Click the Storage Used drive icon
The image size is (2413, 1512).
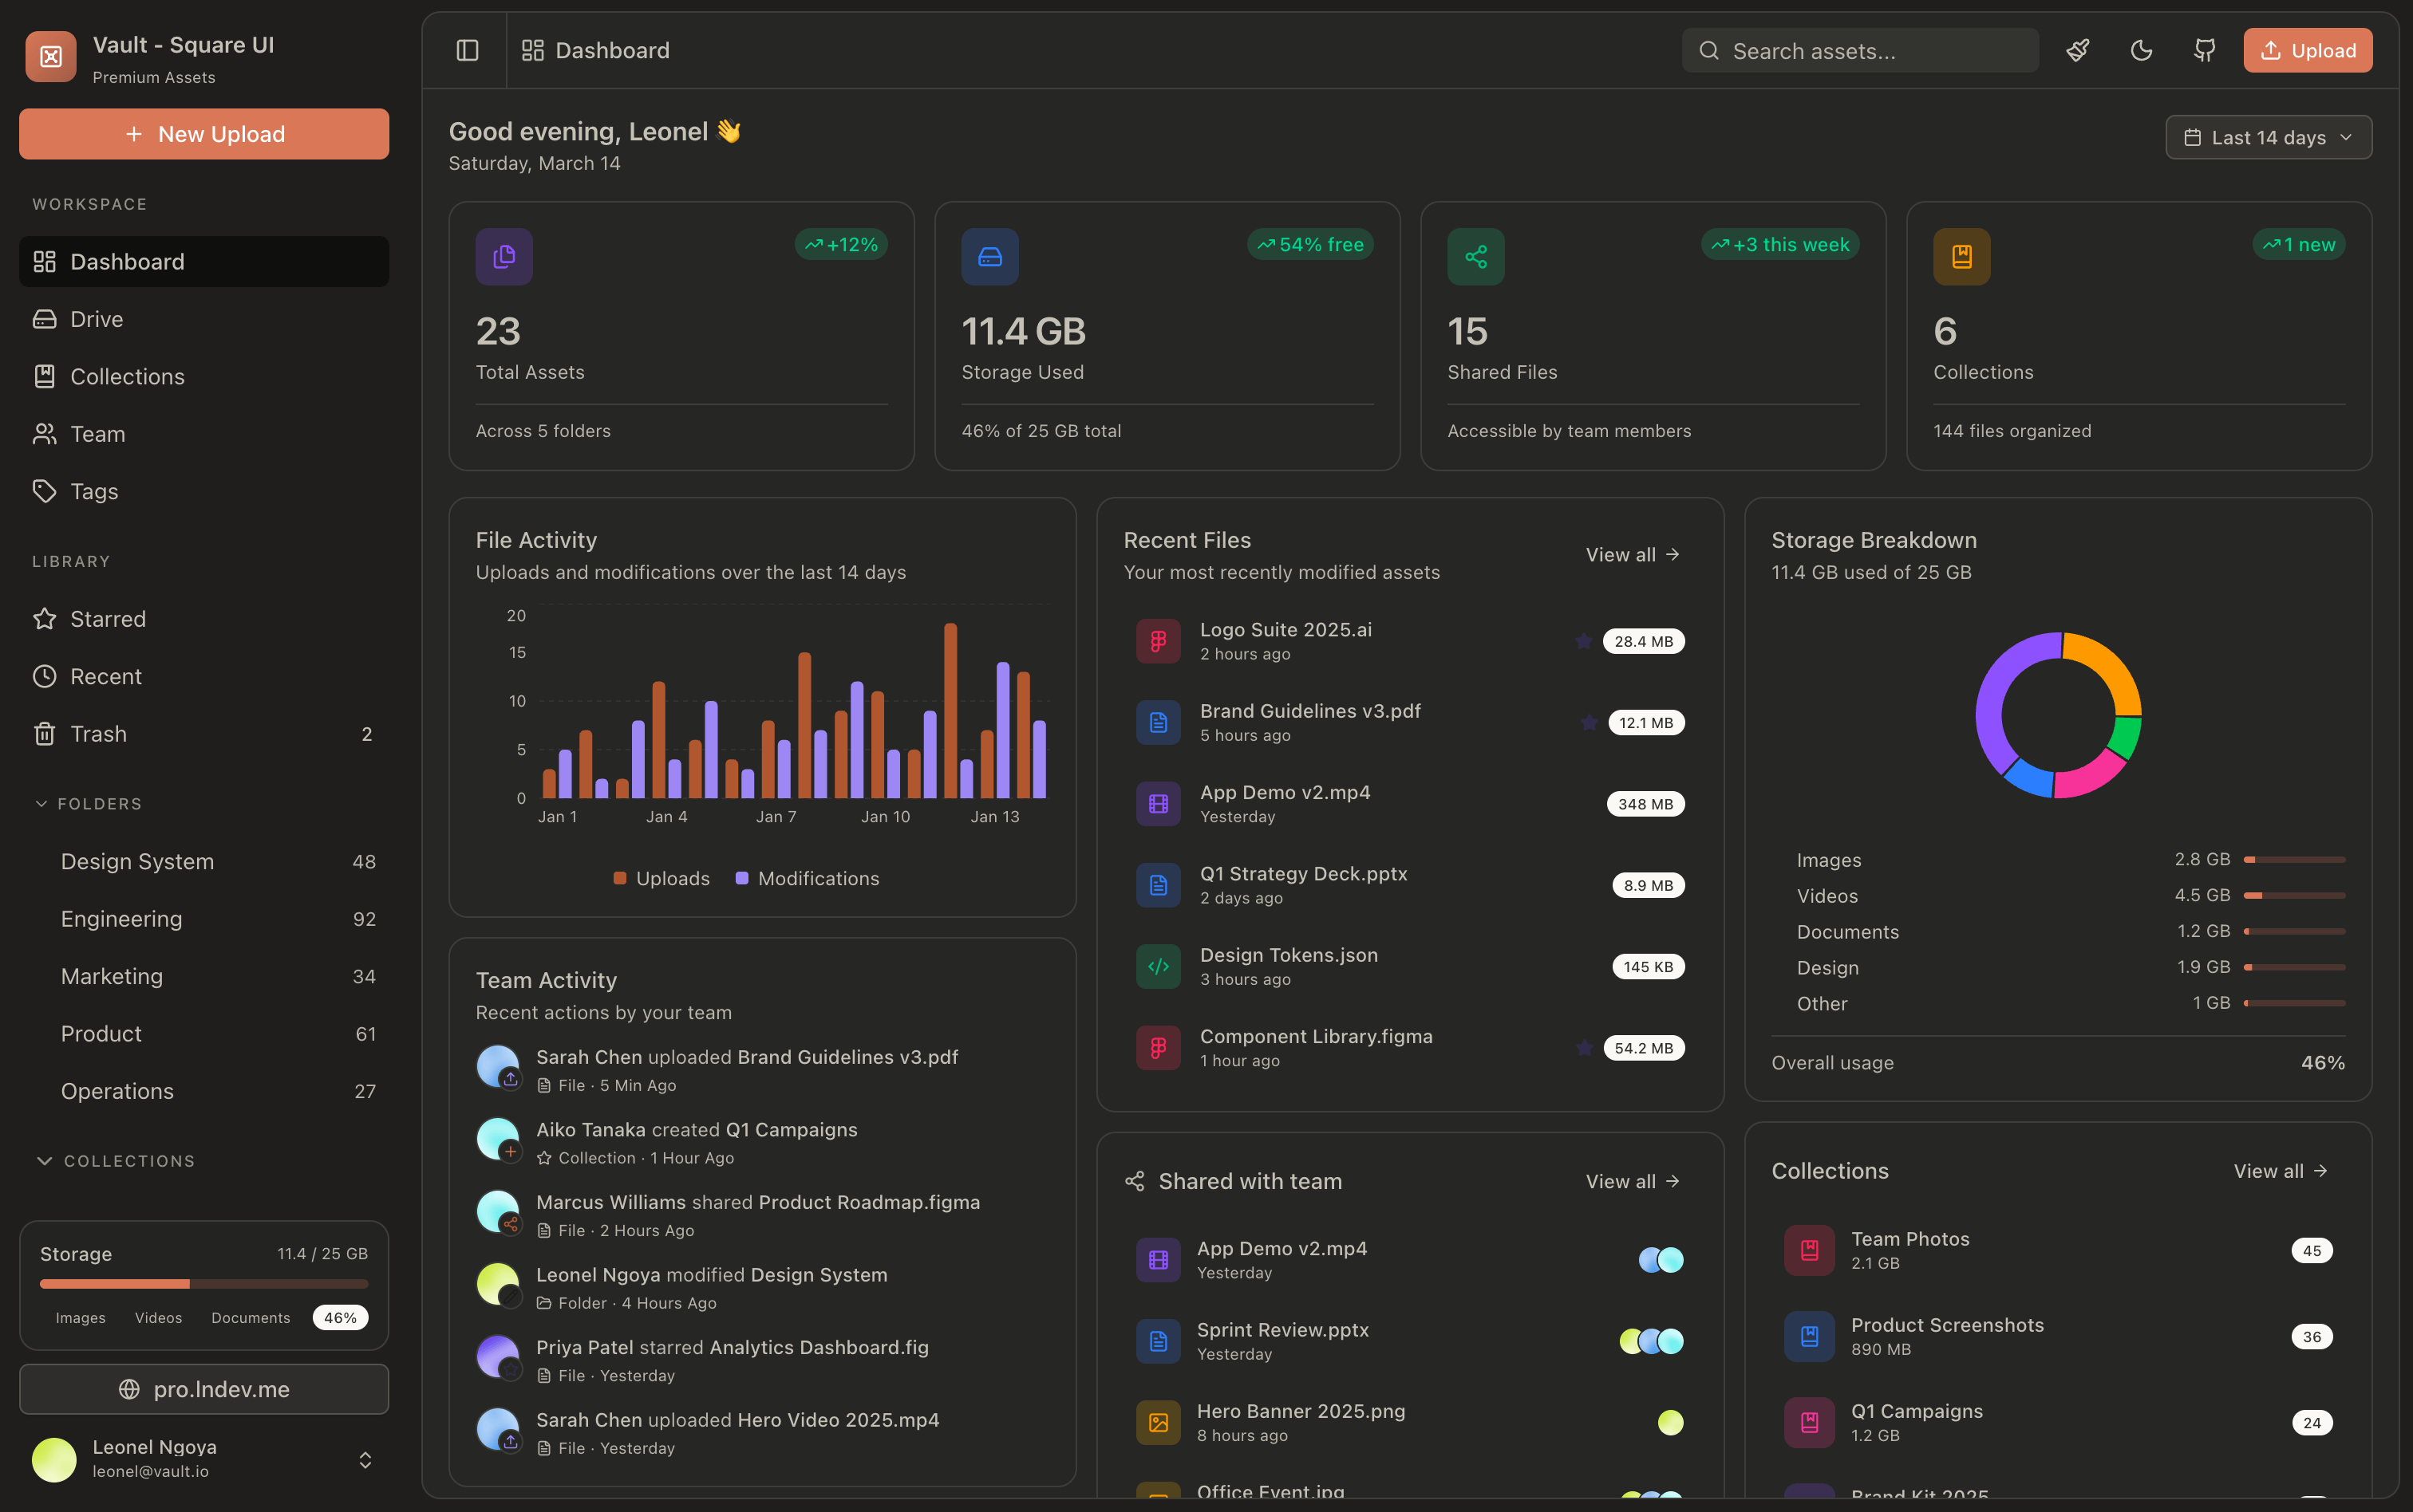pos(989,257)
